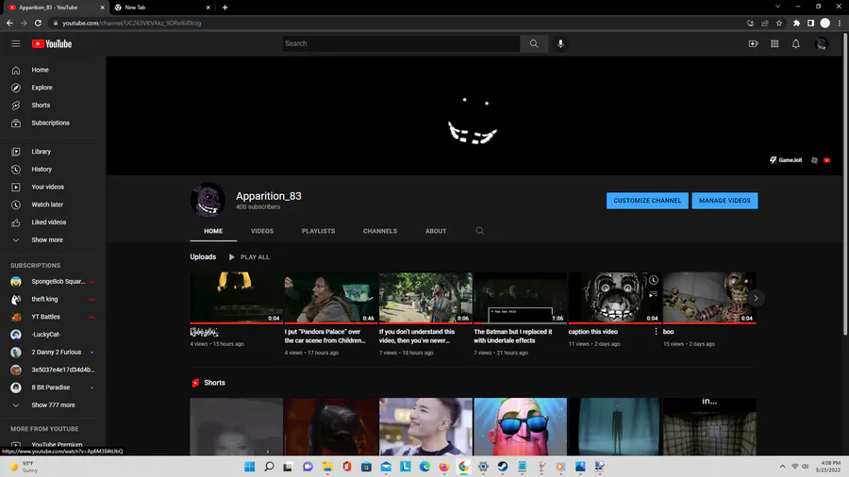The image size is (849, 477).
Task: Open Windows Start menu
Action: point(250,467)
